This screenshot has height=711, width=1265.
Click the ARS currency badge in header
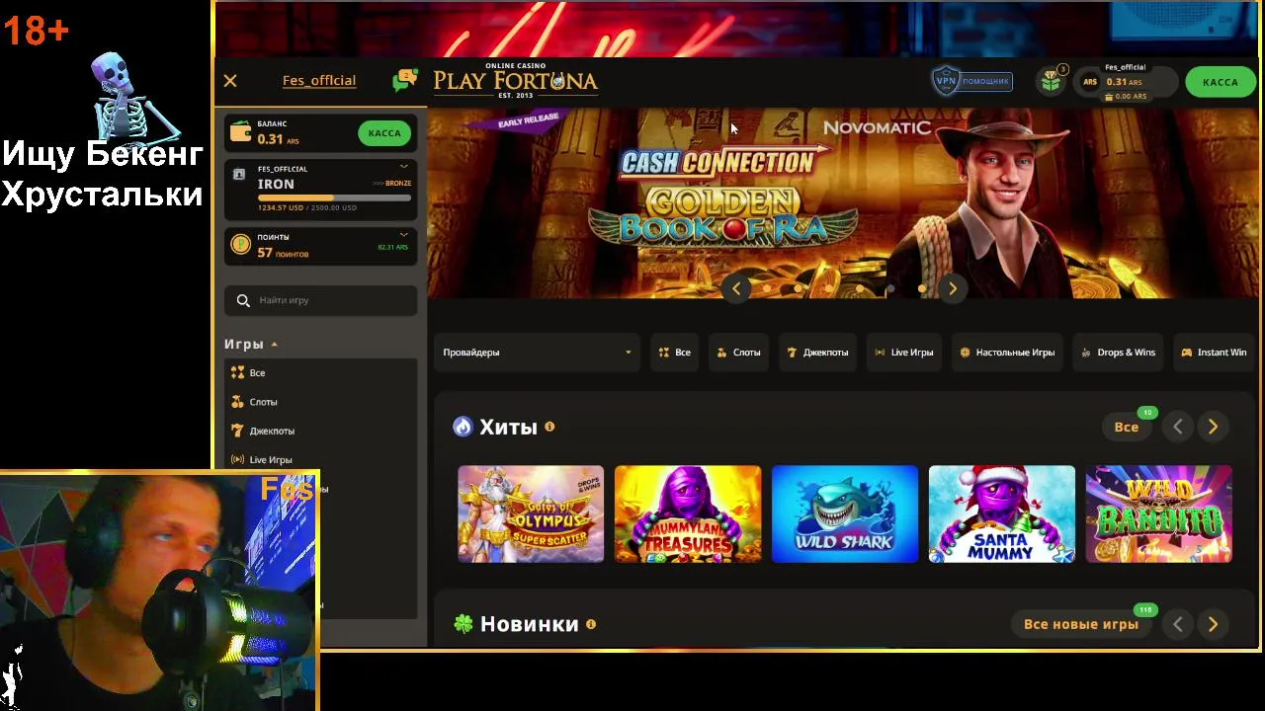point(1090,82)
